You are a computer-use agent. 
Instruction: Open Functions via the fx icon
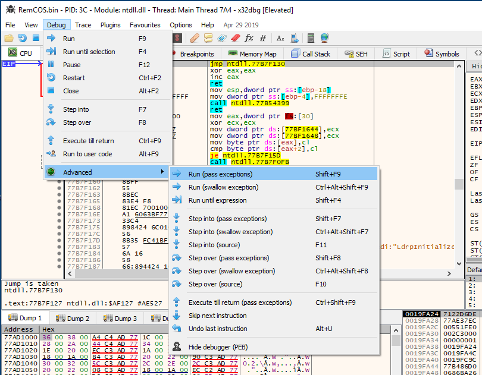point(249,38)
